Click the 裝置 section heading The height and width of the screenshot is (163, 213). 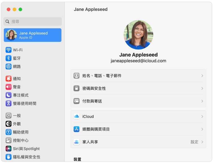click(77, 159)
